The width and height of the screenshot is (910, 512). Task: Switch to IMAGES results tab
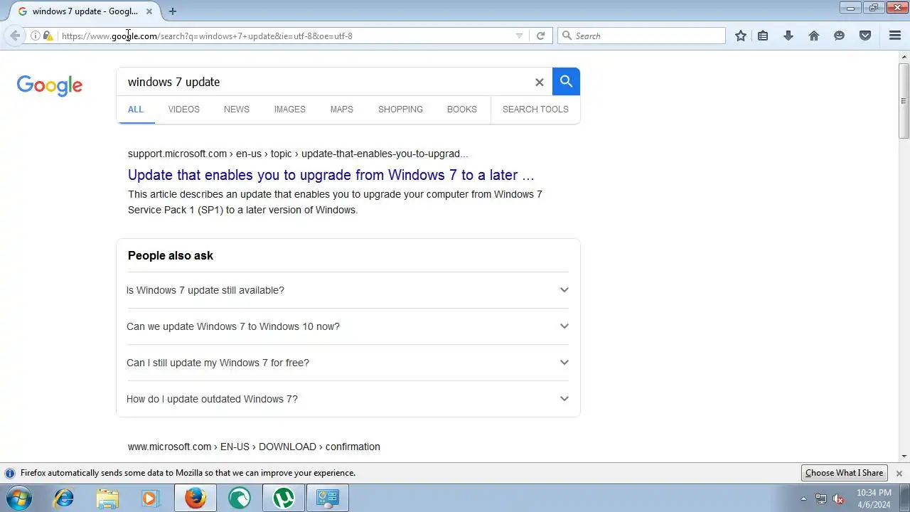click(x=290, y=110)
